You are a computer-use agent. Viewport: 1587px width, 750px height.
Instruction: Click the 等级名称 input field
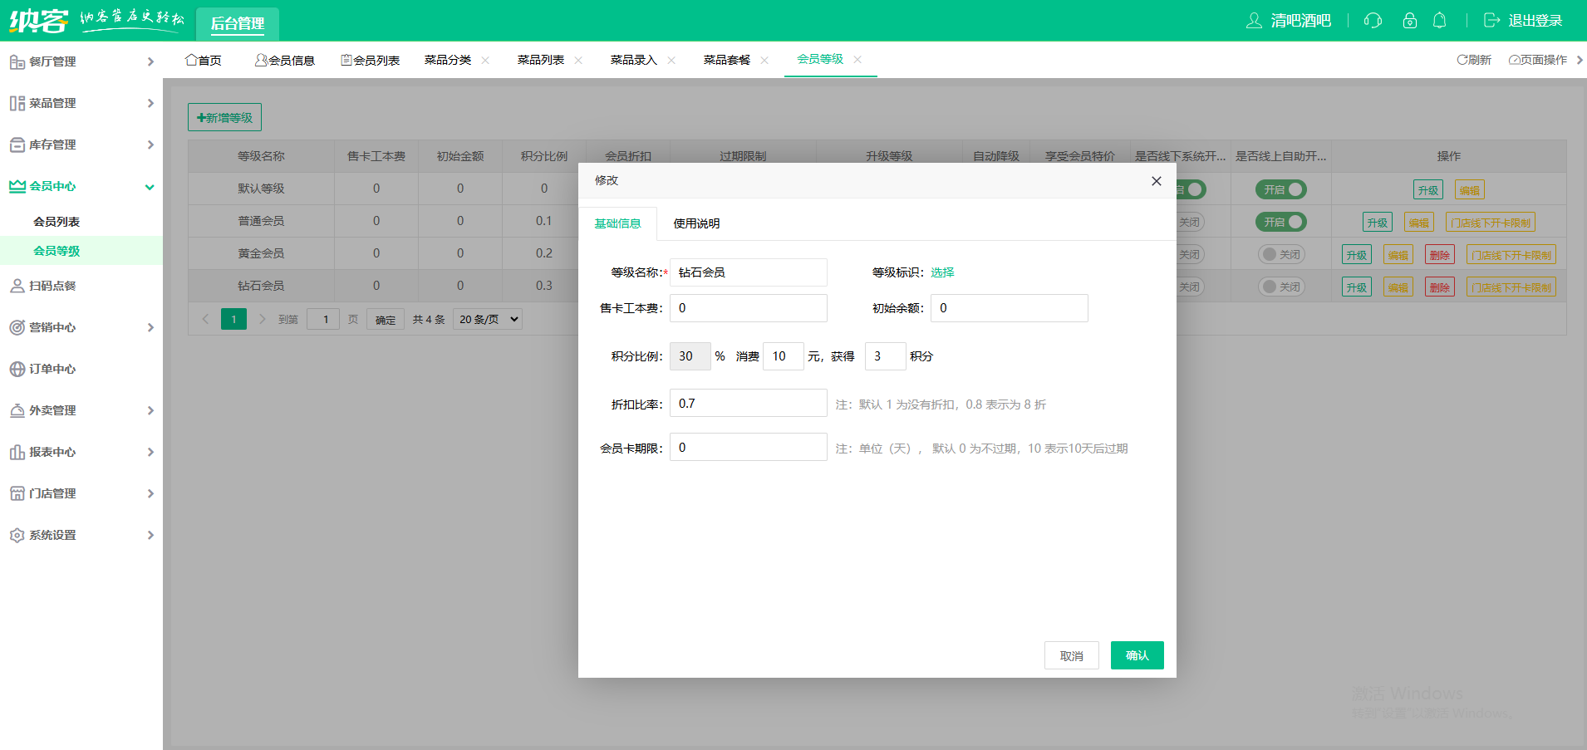click(748, 272)
